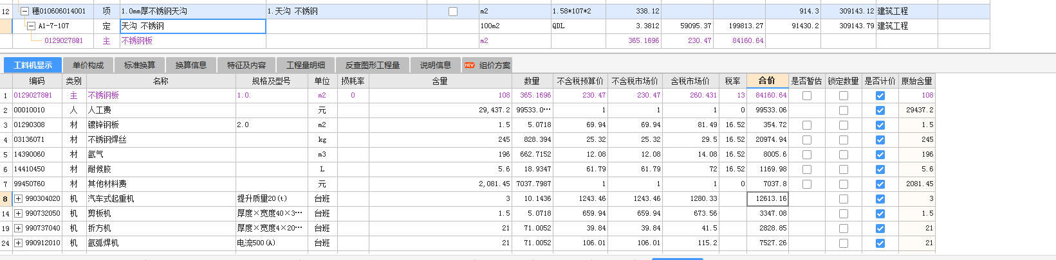This screenshot has height=260, width=1056.
Task: Click the QDL quantity expression cell
Action: click(579, 26)
